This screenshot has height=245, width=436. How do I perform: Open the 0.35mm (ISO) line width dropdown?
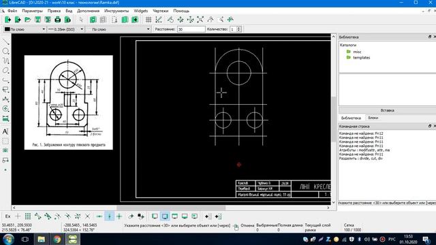pos(65,29)
